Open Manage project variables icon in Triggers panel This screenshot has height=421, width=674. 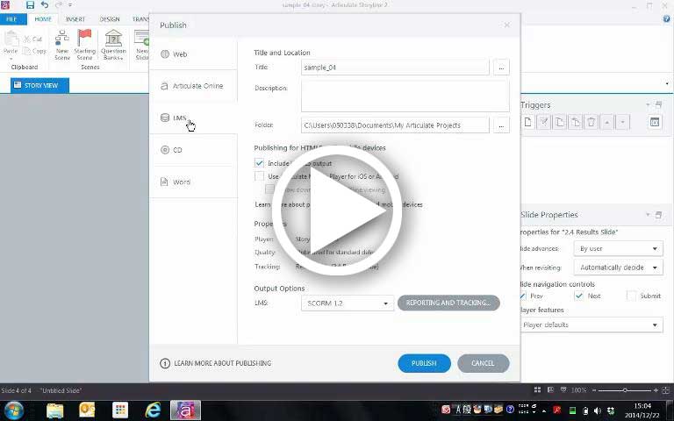pyautogui.click(x=655, y=123)
